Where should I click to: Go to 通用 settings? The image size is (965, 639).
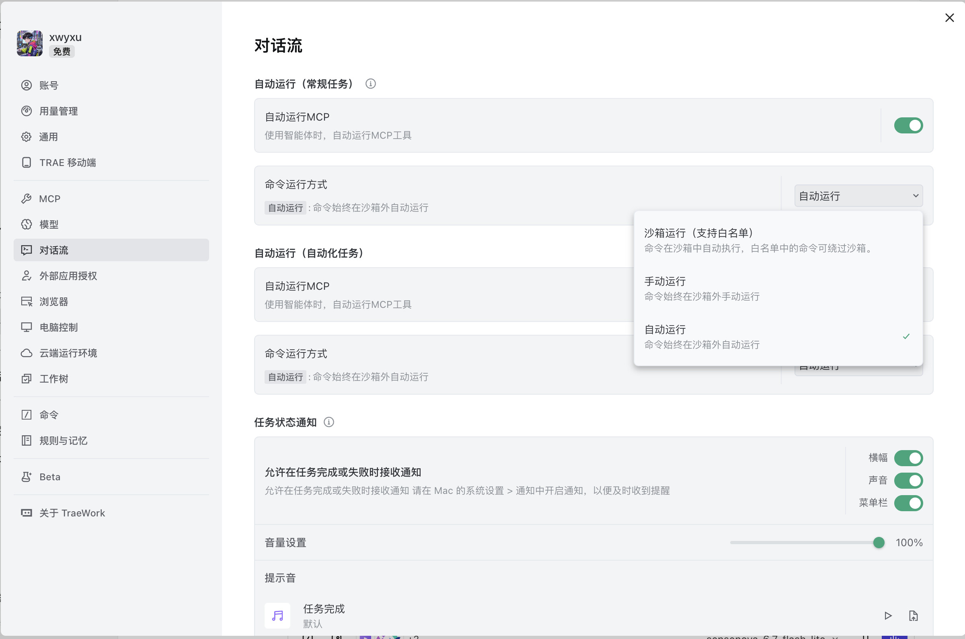coord(111,137)
